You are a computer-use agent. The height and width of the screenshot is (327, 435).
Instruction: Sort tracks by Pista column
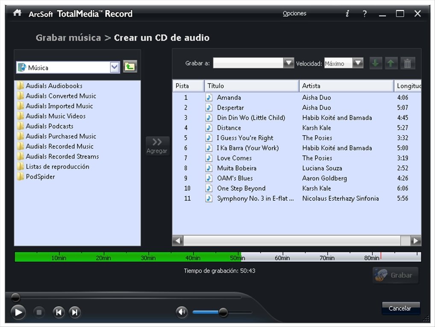coord(188,86)
